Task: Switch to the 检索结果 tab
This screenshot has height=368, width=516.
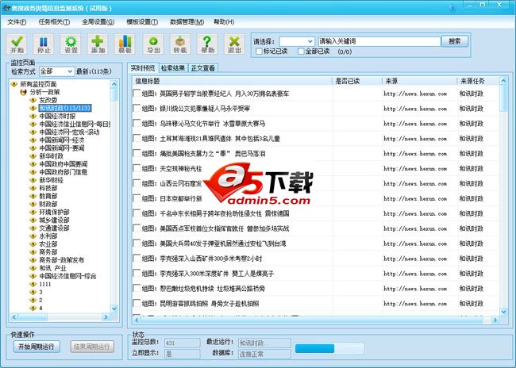Action: tap(173, 68)
